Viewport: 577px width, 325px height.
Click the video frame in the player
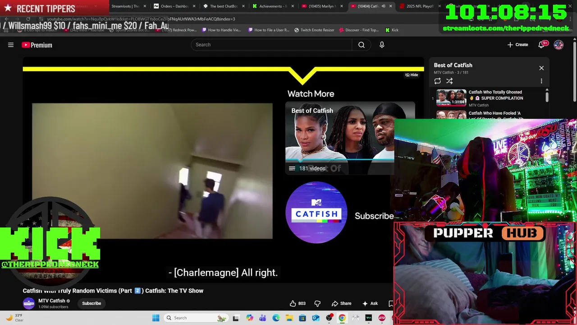pos(152,171)
